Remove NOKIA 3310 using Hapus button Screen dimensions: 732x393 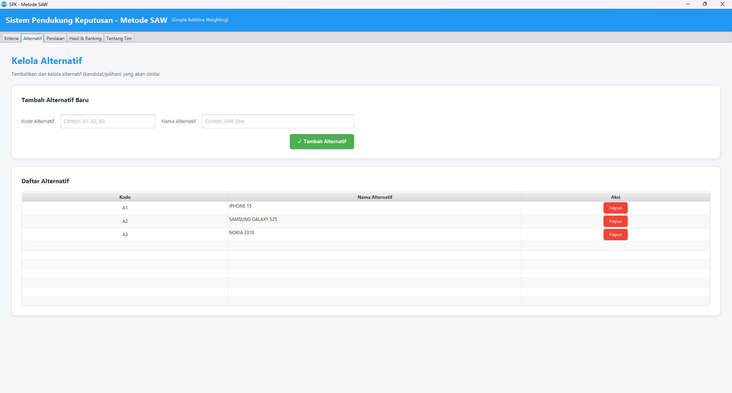[615, 235]
